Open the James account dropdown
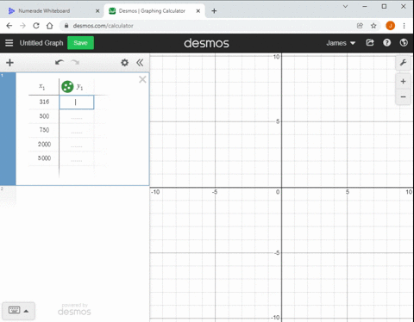 [341, 43]
